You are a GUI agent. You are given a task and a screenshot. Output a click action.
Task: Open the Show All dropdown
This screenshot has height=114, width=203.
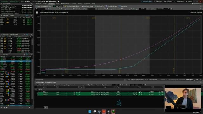click(46, 85)
